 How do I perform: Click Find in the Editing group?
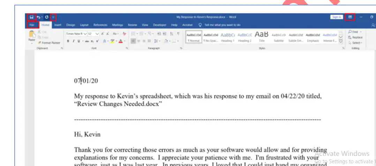[x=355, y=32]
